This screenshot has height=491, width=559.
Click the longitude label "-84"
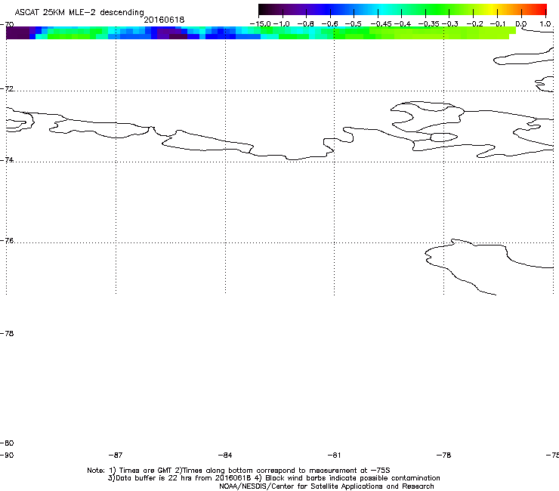coord(225,455)
